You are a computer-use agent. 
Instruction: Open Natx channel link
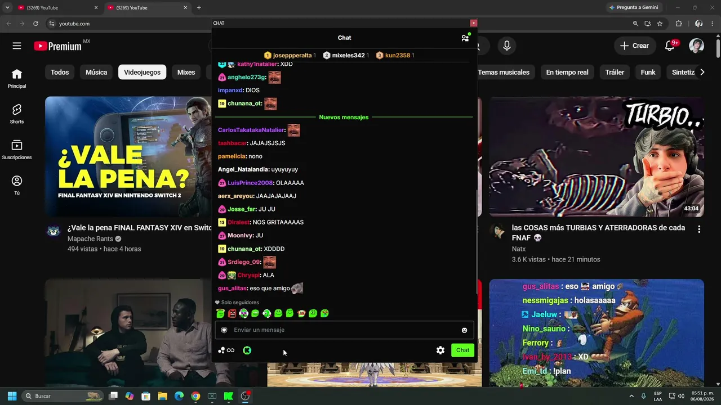[518, 249]
